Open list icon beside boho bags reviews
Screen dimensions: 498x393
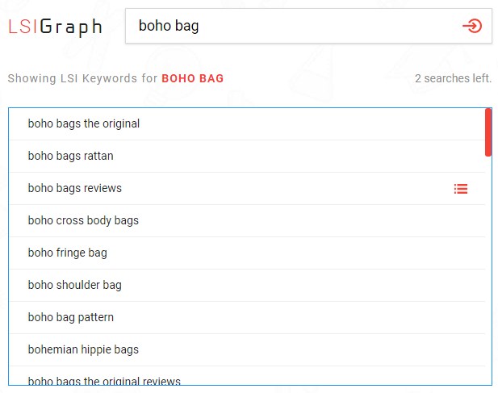461,189
